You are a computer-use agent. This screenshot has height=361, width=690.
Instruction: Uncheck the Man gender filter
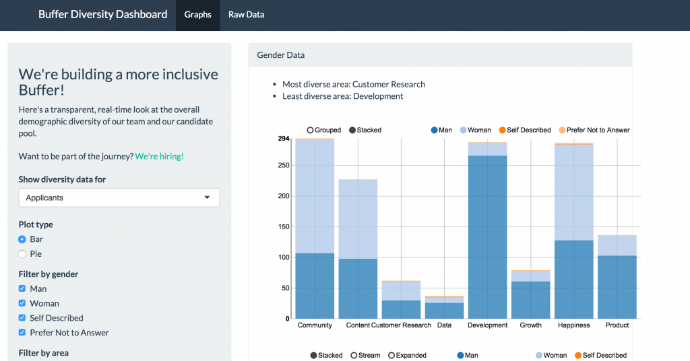[x=22, y=288]
